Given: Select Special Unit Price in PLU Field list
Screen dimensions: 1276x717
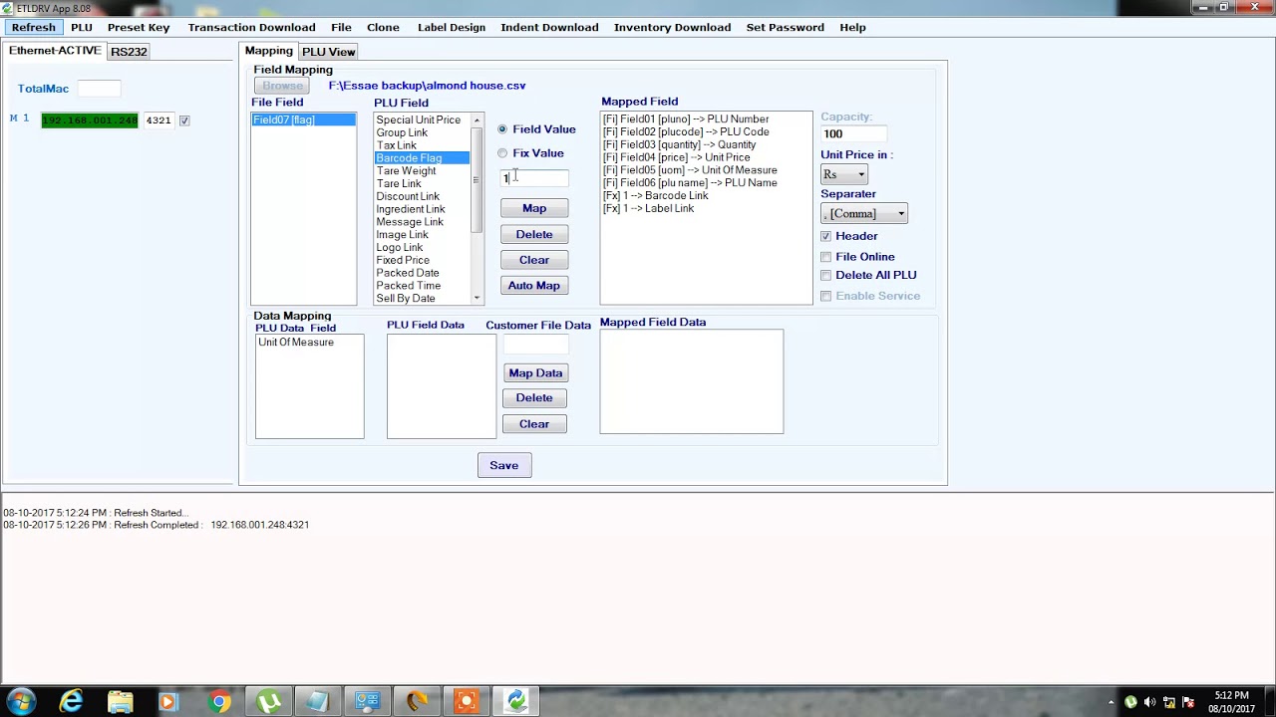Looking at the screenshot, I should [x=422, y=119].
